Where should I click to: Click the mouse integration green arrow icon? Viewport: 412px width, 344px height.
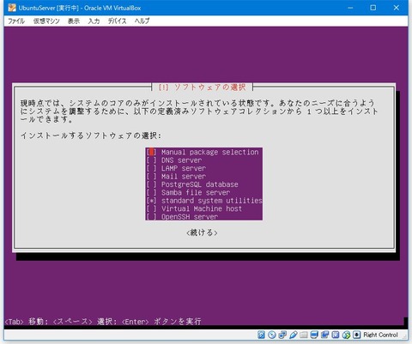point(346,335)
